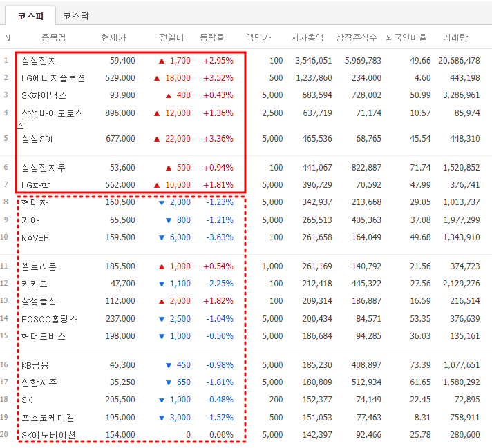
Task: Select the +3.52% change rate cell
Action: [x=218, y=77]
